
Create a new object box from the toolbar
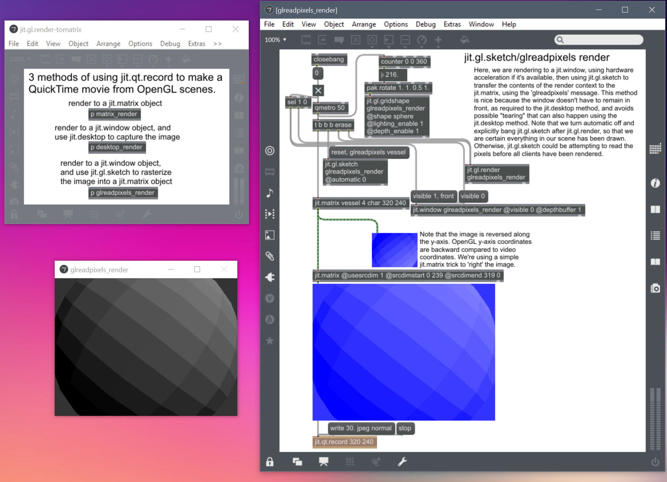306,40
